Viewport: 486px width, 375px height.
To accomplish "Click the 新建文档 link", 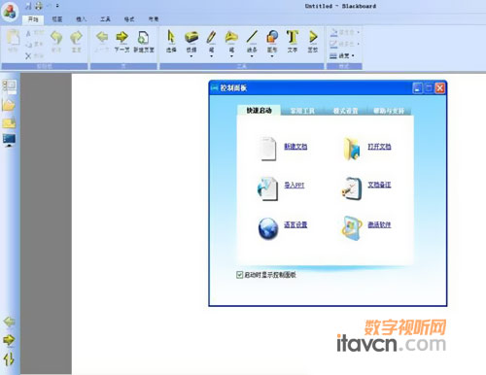I will [295, 147].
